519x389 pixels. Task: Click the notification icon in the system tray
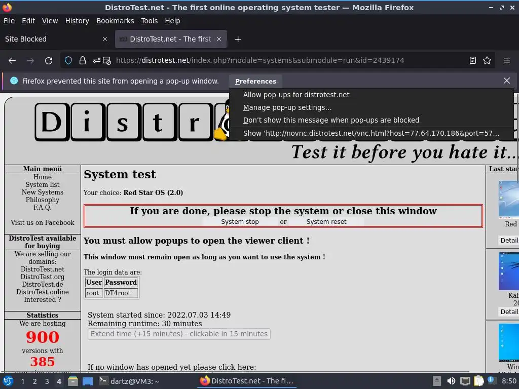[x=492, y=380]
